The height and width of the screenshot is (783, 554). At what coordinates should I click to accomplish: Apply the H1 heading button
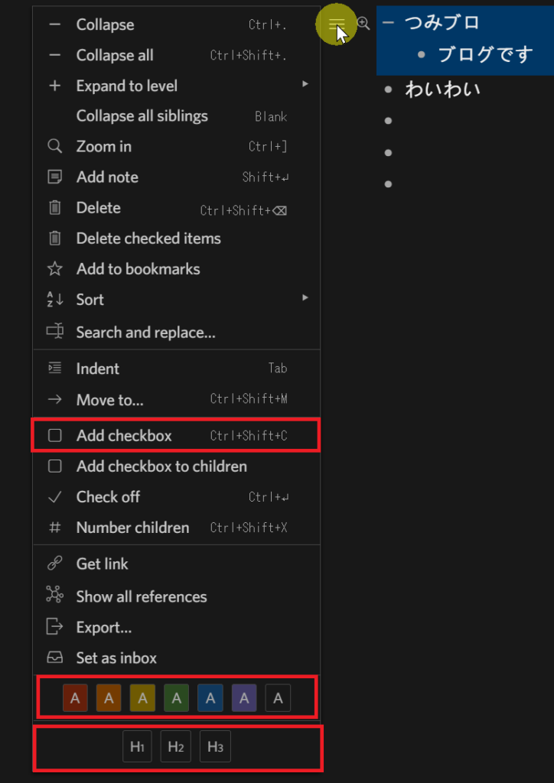(x=138, y=747)
